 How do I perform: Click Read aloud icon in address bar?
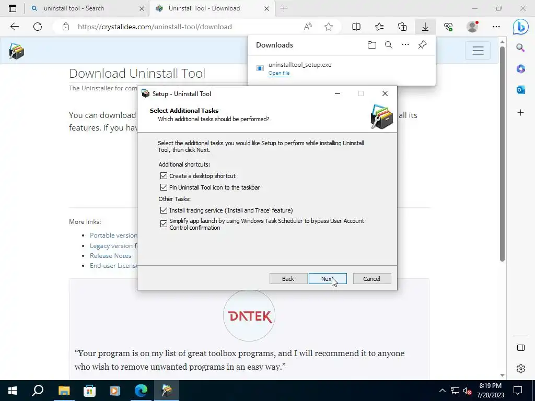click(308, 27)
